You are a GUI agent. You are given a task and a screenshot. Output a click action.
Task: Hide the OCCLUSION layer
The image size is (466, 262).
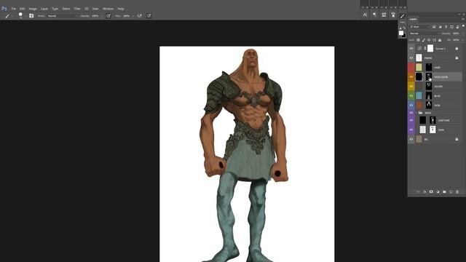point(411,77)
